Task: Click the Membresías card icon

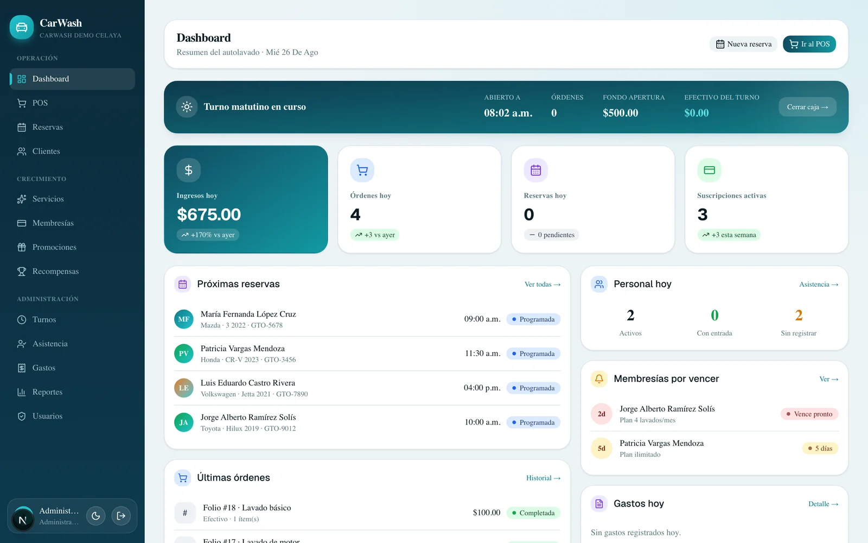Action: 22,223
